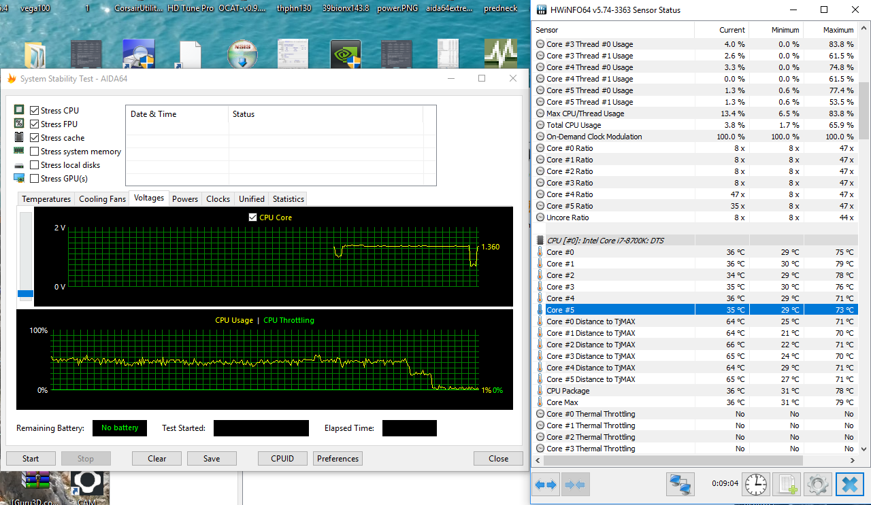Image resolution: width=871 pixels, height=505 pixels.
Task: Enable Stress local disks
Action: 34,164
